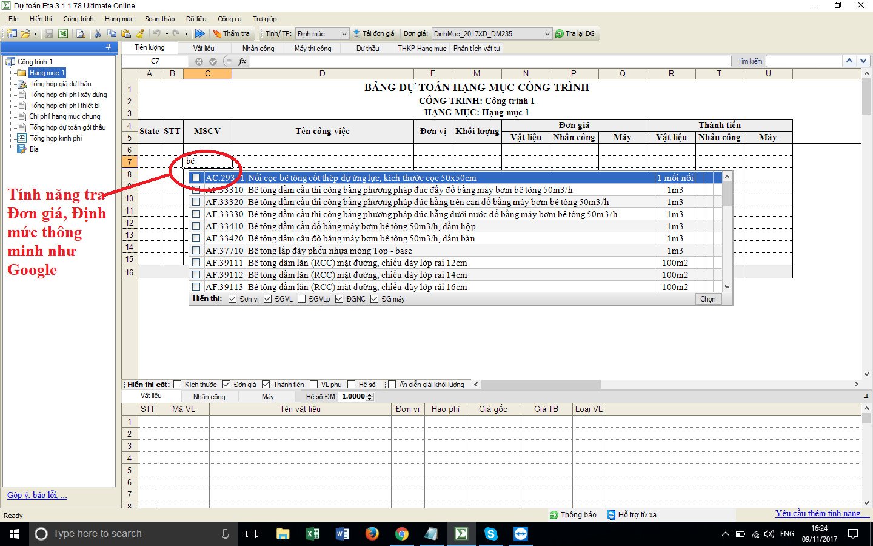Screen dimensions: 873x546
Task: Click the Excel export icon in toolbar
Action: click(63, 34)
